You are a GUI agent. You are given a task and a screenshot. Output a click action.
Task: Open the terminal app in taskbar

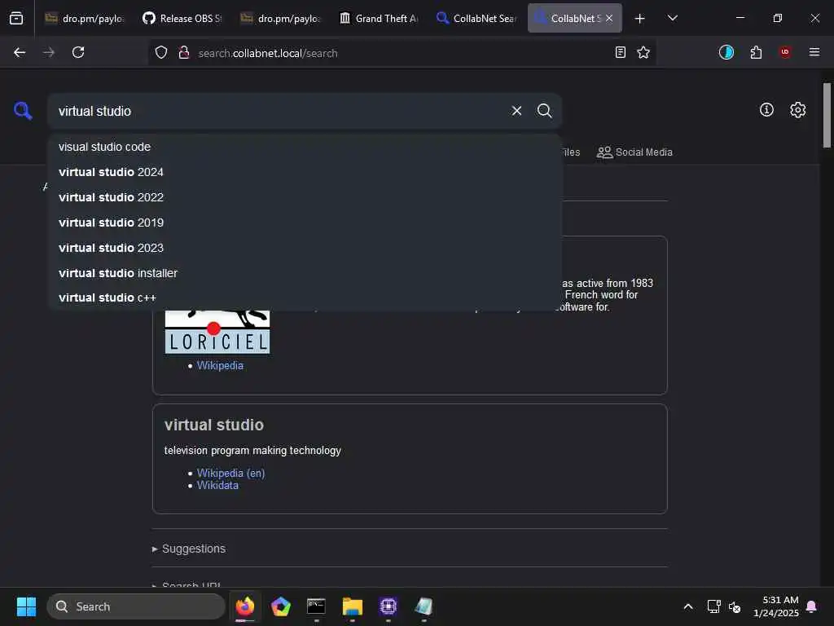click(x=316, y=606)
